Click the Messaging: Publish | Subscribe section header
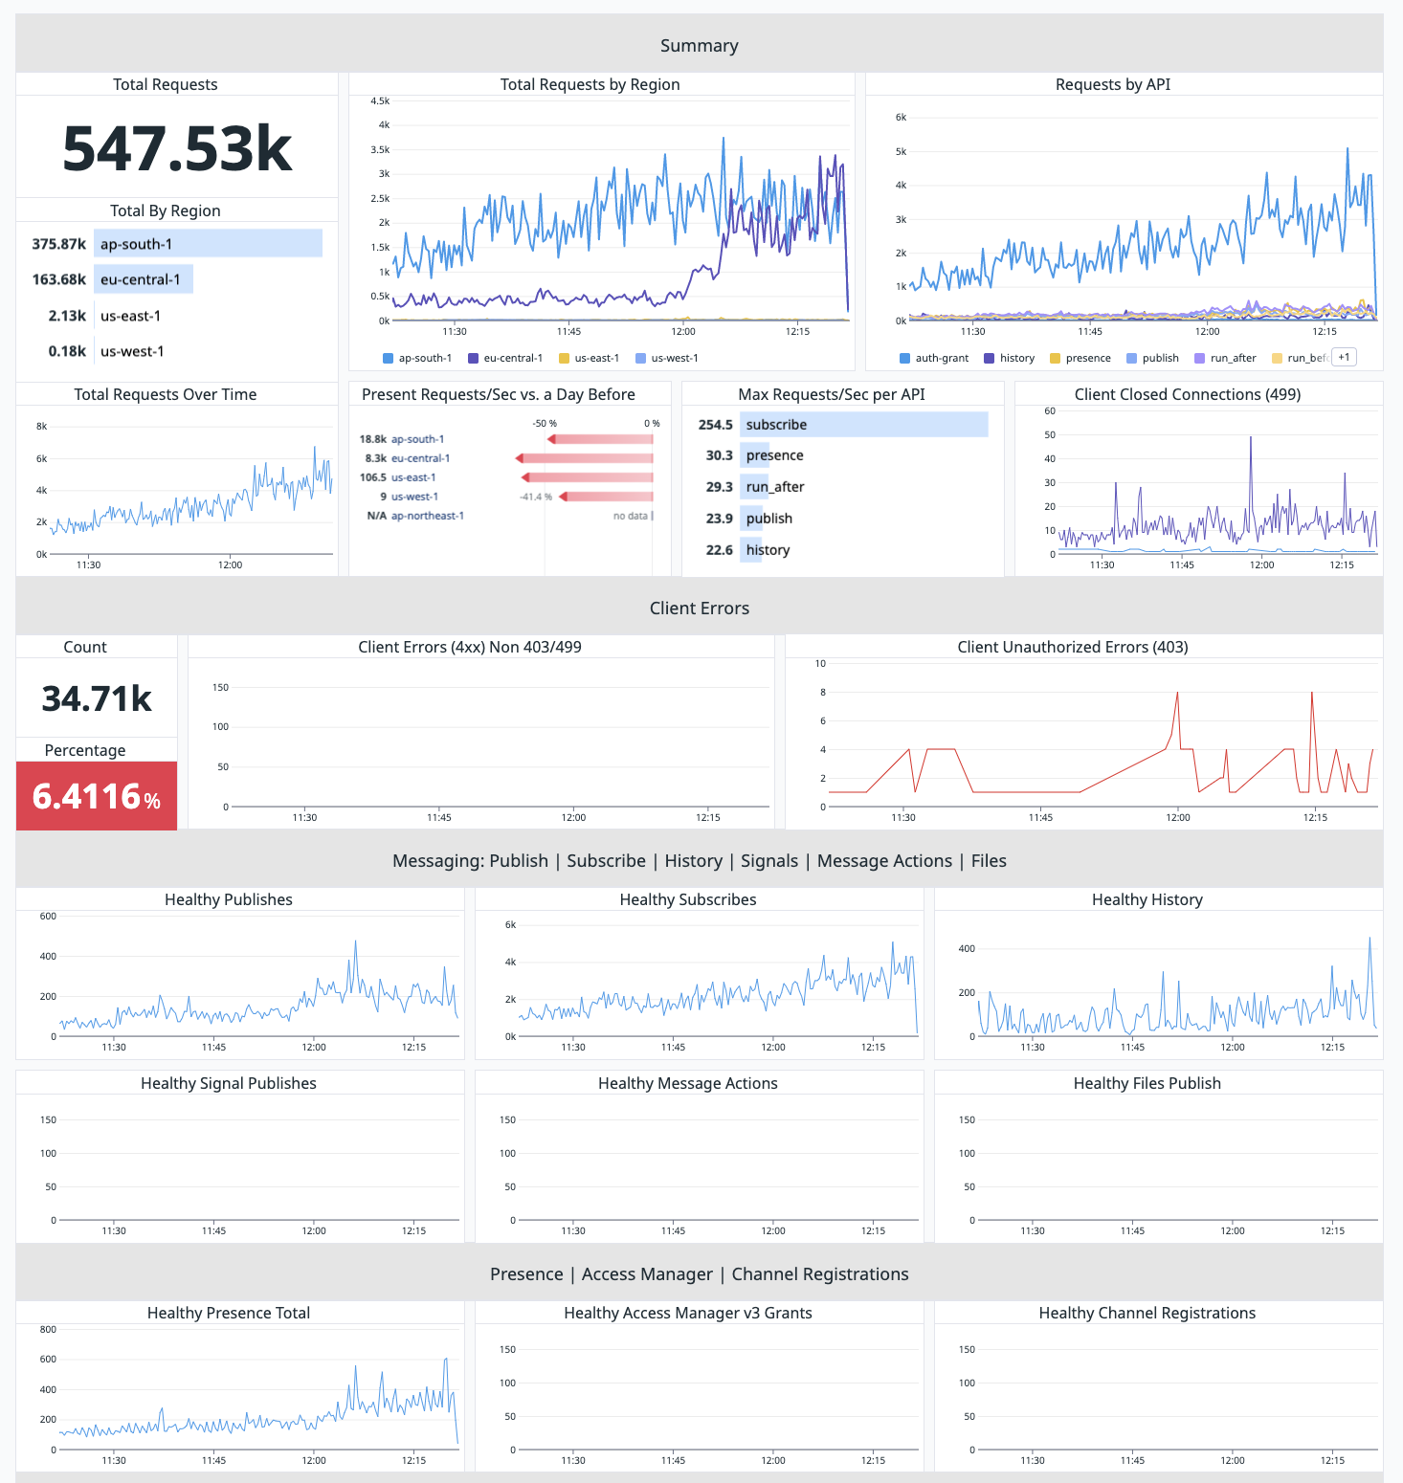This screenshot has height=1483, width=1403. (700, 860)
